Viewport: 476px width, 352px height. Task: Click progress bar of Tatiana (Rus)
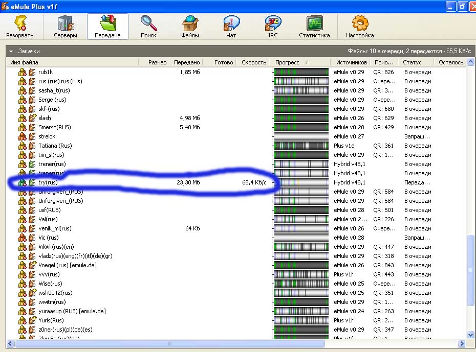point(301,146)
